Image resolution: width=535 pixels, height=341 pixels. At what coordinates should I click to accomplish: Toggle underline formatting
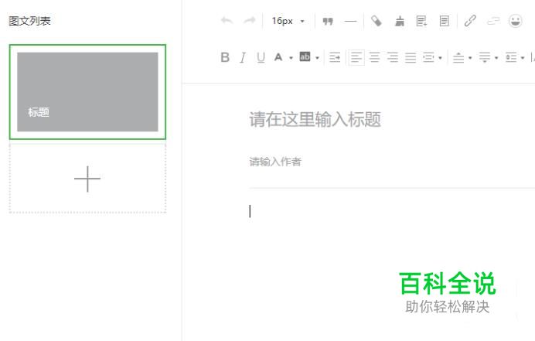click(x=261, y=57)
